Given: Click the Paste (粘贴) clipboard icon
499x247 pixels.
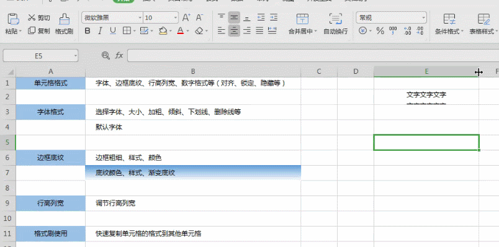Looking at the screenshot, I should pyautogui.click(x=13, y=19).
